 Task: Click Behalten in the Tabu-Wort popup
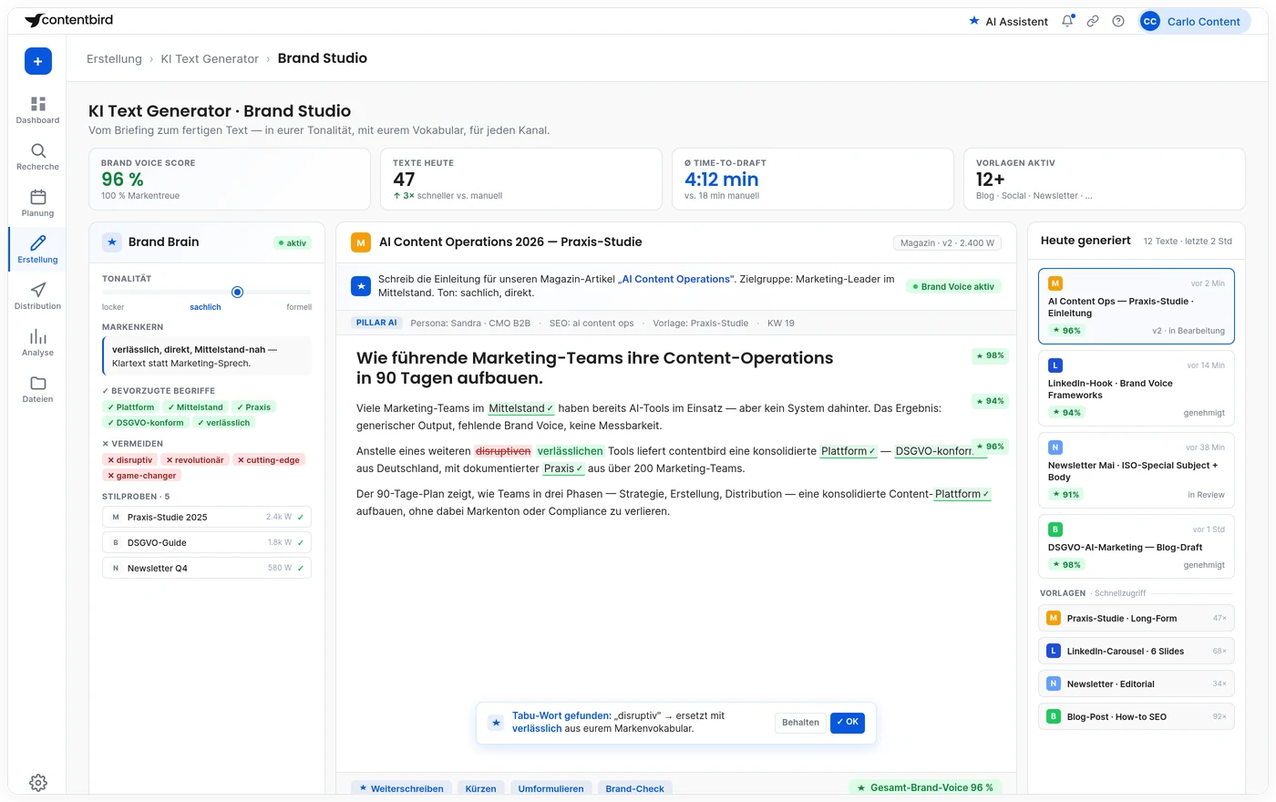pos(800,723)
